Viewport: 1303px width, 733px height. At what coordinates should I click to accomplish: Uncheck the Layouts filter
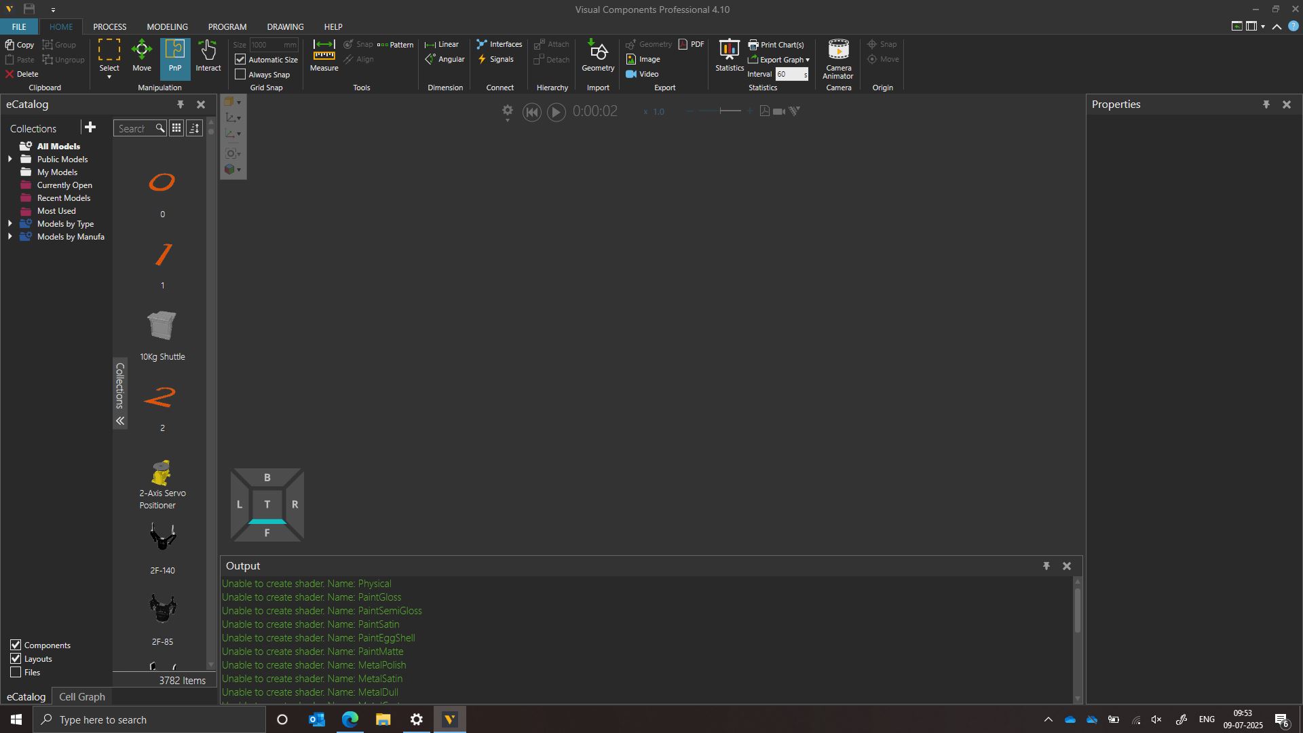pyautogui.click(x=16, y=658)
